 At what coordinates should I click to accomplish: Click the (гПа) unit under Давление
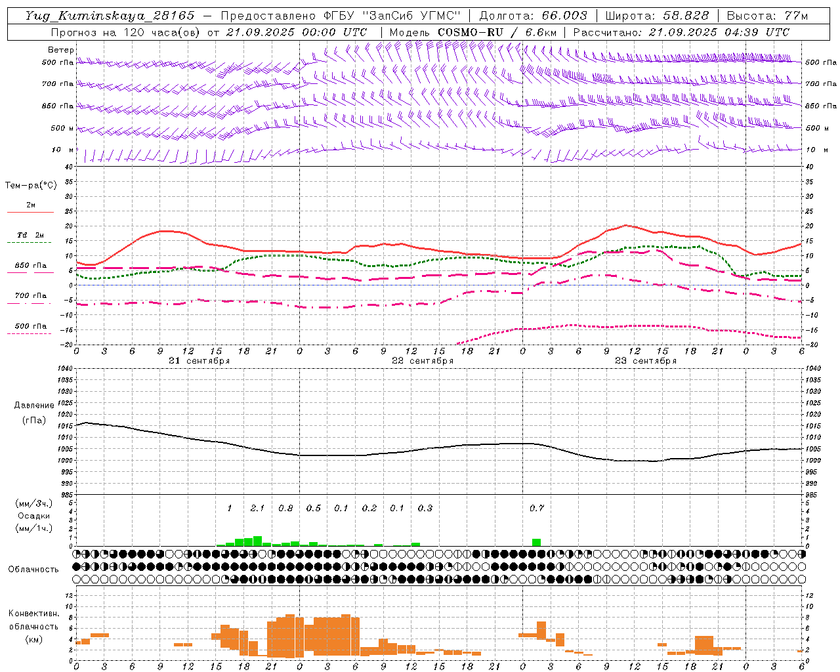(34, 420)
